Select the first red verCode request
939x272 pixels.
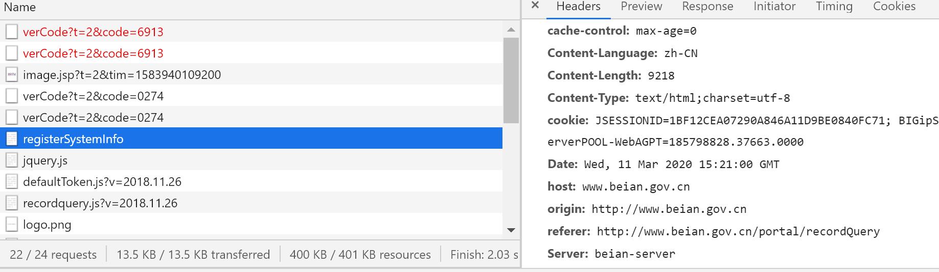(x=93, y=32)
